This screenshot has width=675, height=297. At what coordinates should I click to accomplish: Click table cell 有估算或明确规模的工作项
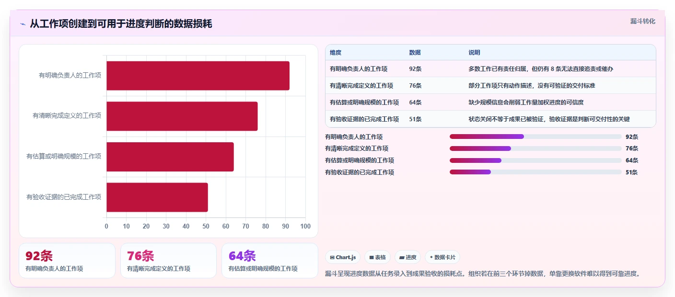point(364,103)
